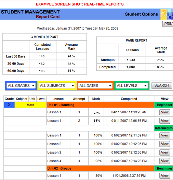This screenshot has width=173, height=180.
Task: Click the Grade column header
Action: [x=9, y=99]
